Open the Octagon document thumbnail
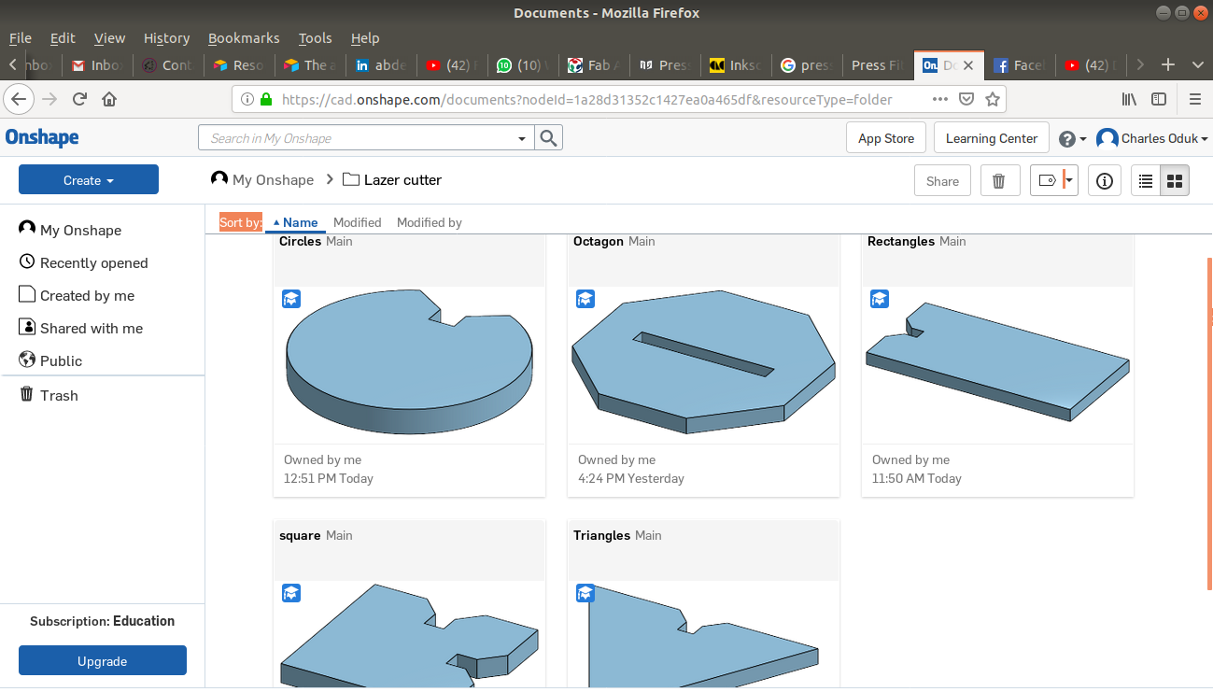This screenshot has width=1213, height=692. click(703, 364)
